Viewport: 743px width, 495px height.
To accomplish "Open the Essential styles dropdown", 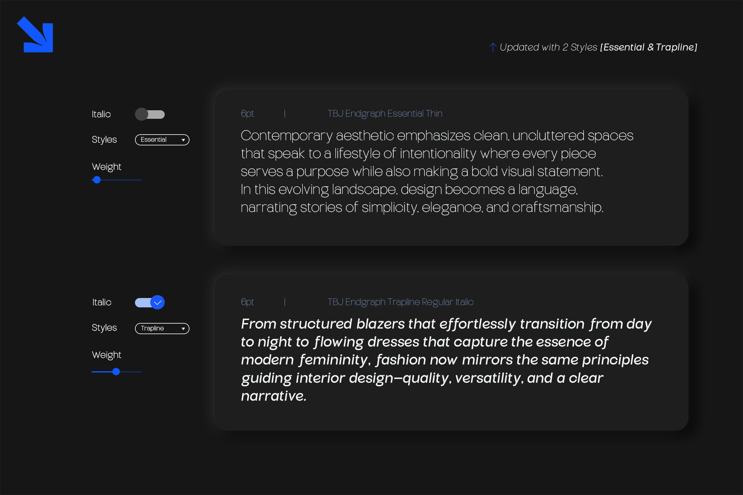I will (162, 140).
